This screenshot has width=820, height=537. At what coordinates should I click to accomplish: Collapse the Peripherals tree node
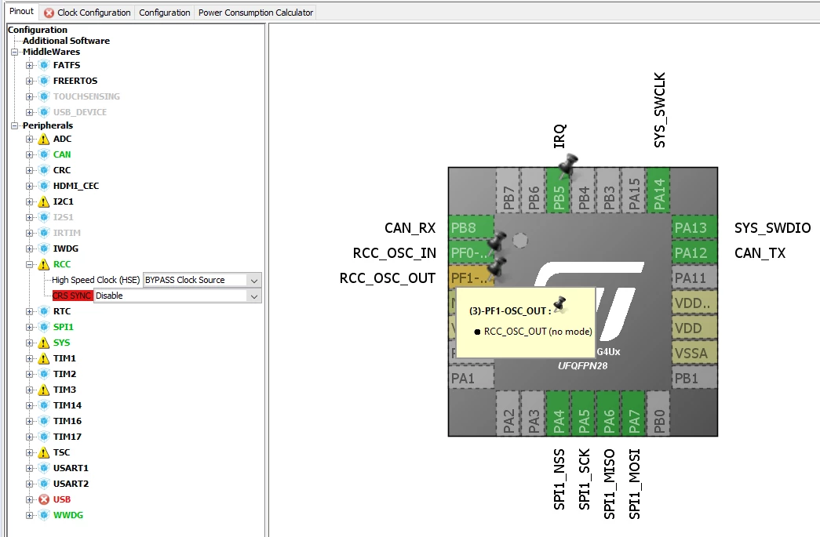(x=15, y=125)
